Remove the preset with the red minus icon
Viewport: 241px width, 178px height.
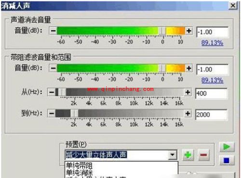[204, 155]
